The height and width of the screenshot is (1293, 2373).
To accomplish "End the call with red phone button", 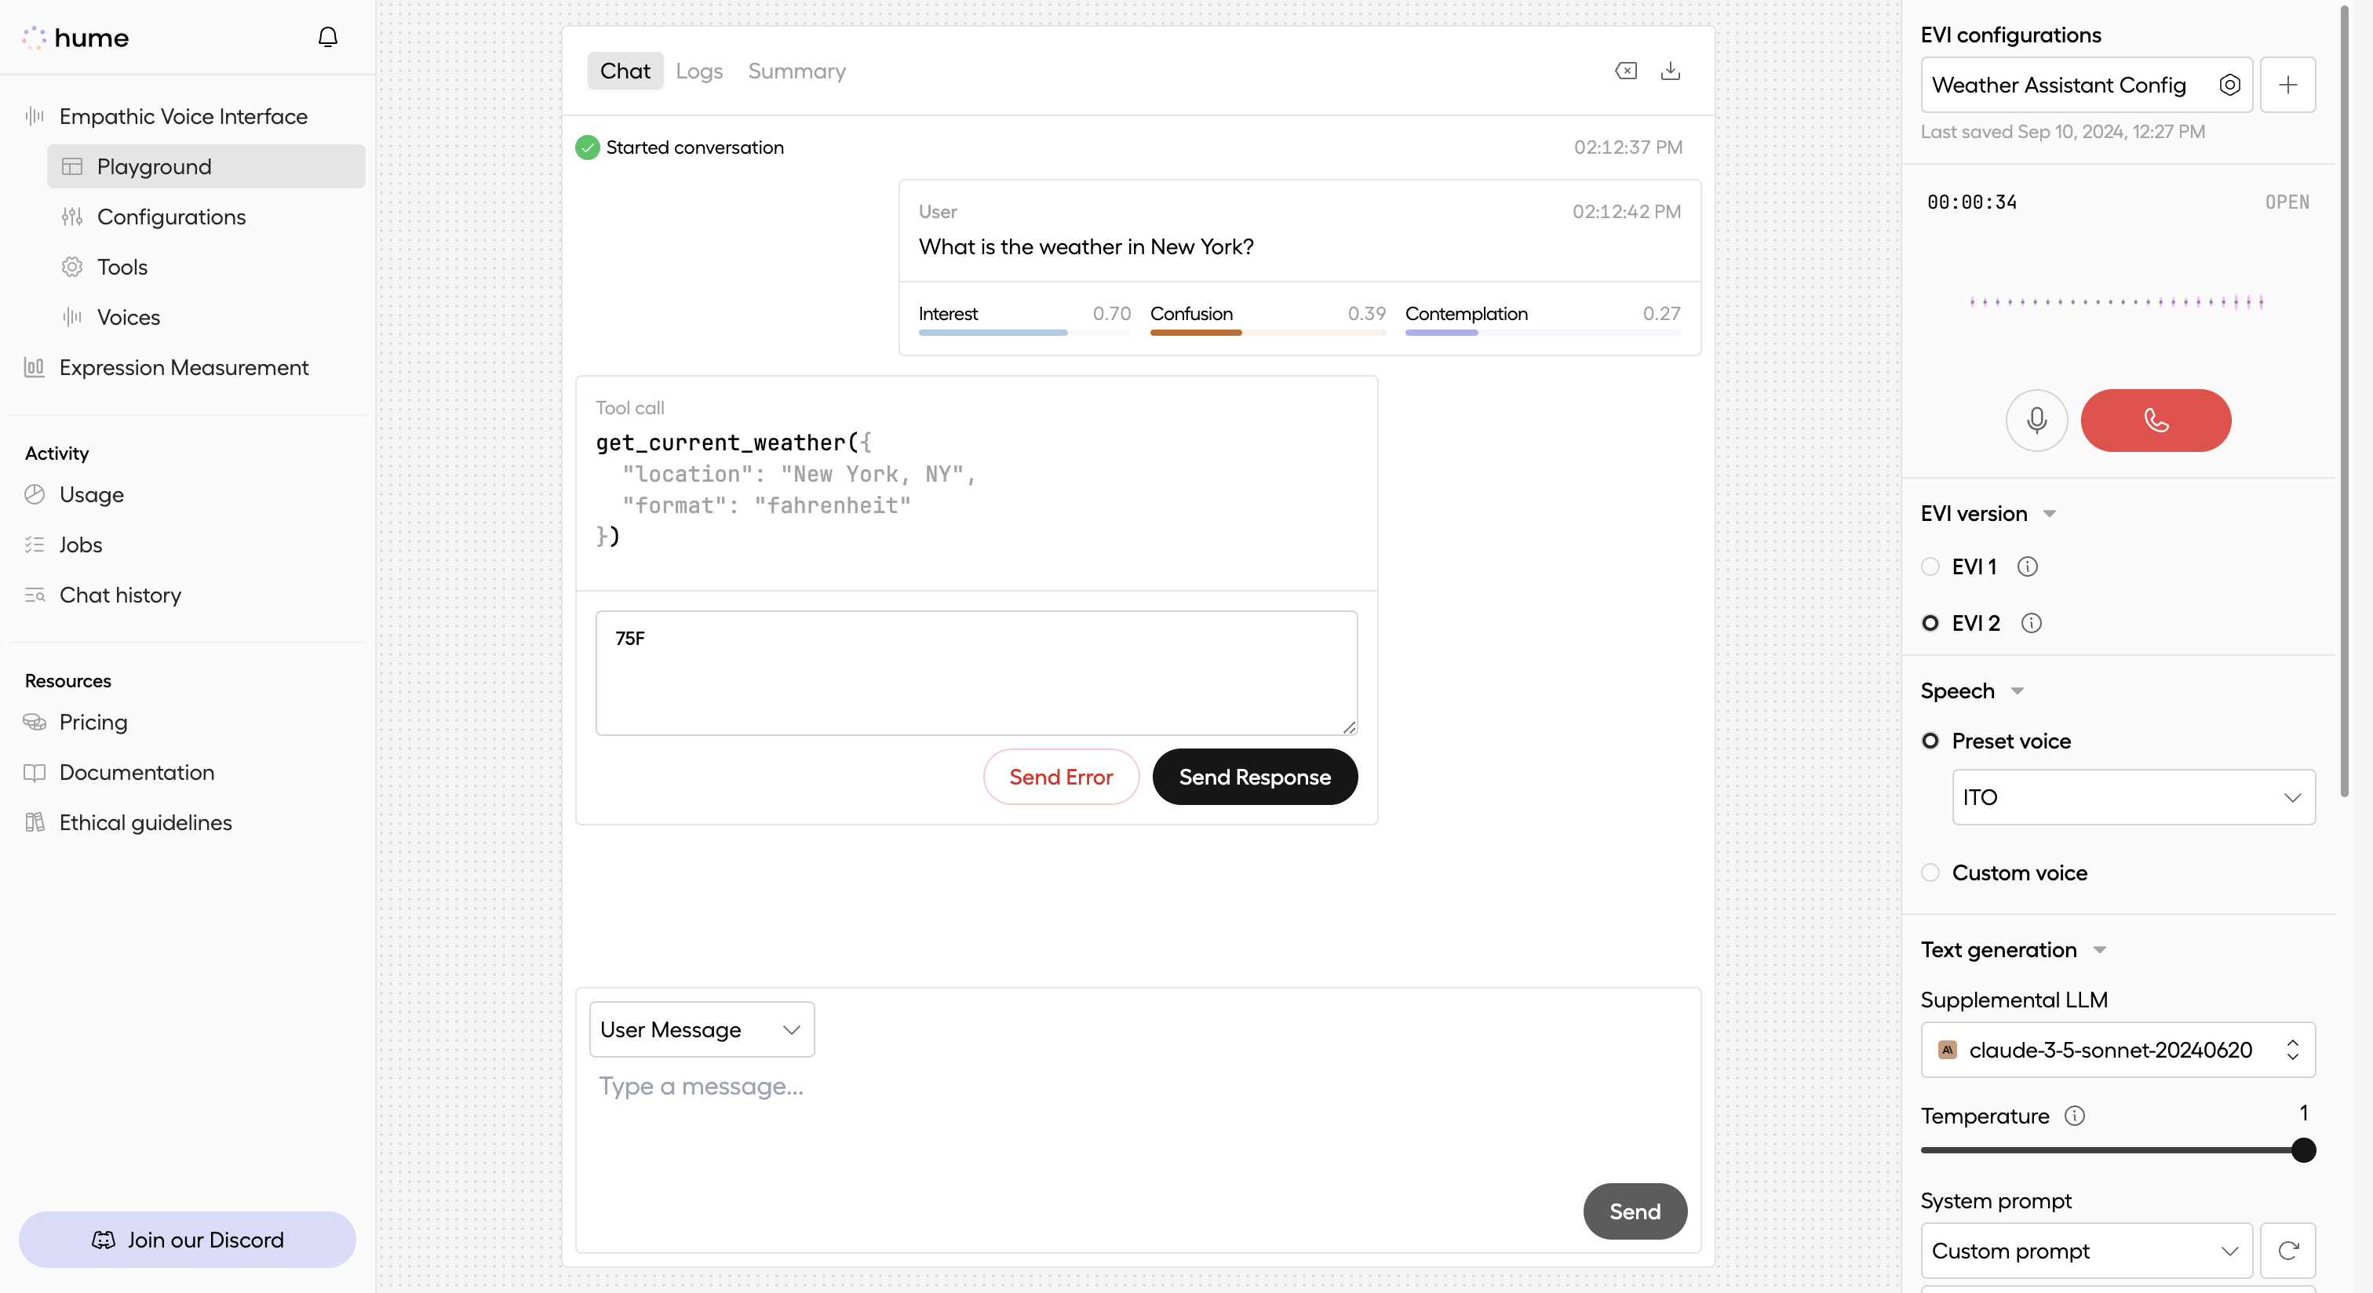I will [2156, 420].
